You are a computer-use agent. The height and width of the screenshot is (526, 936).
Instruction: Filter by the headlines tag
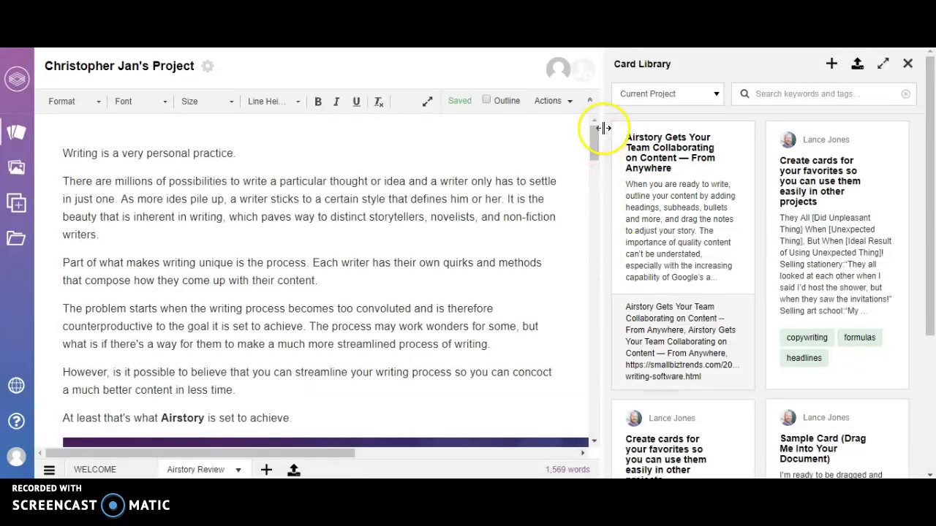(x=804, y=358)
